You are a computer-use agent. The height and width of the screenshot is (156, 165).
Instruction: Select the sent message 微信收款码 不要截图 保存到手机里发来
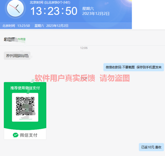coord(134,67)
